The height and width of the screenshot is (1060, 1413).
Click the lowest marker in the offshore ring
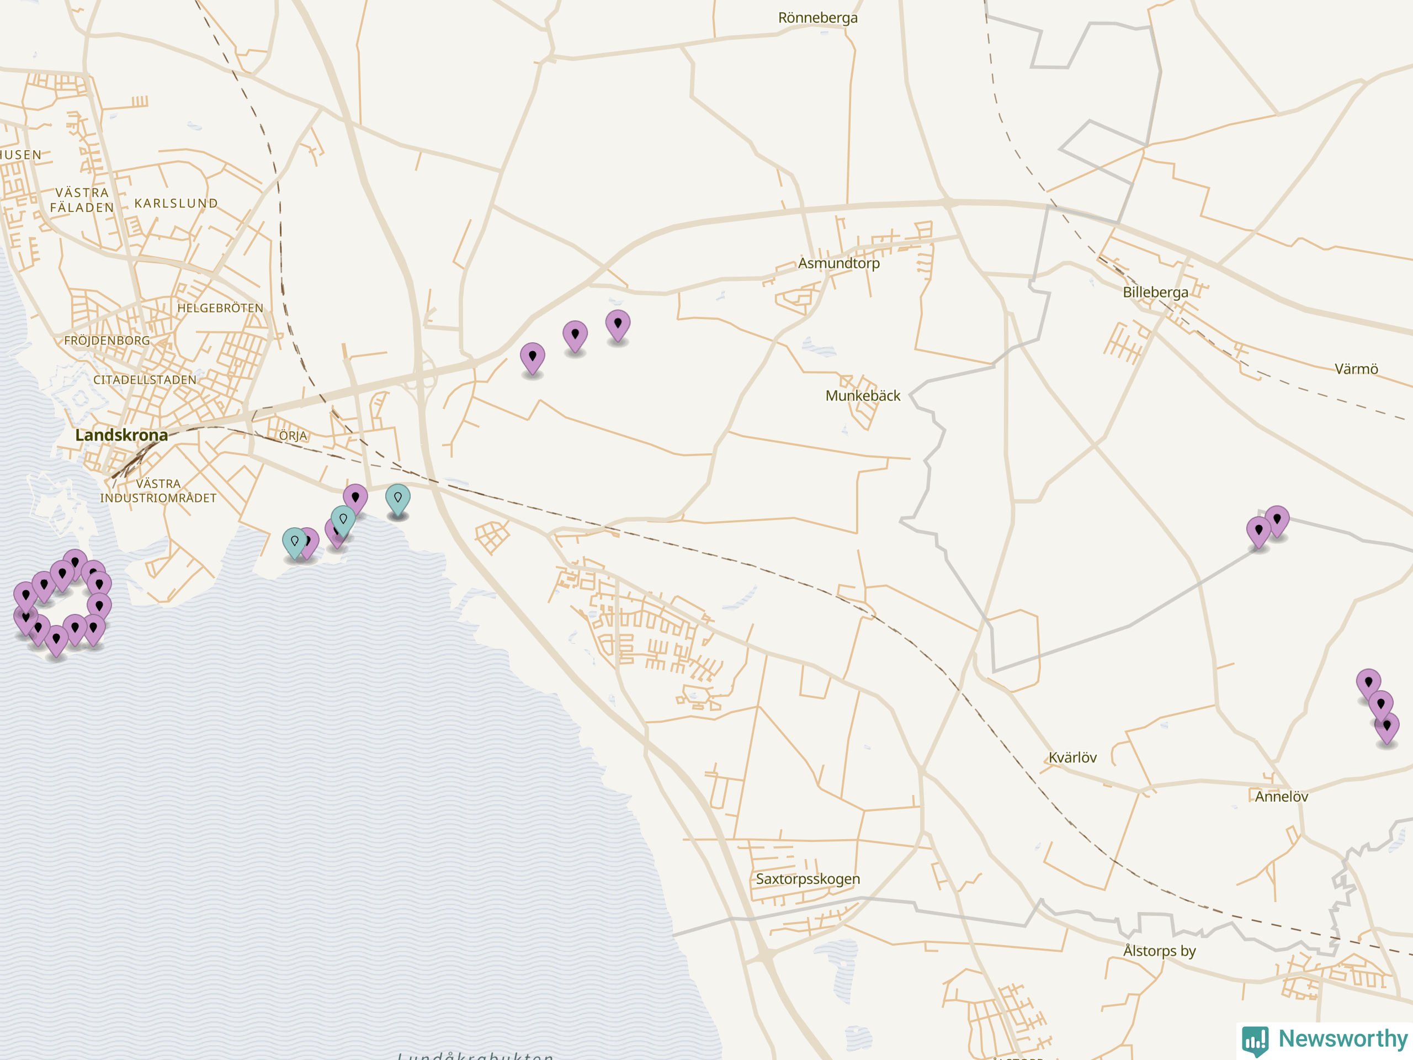coord(56,642)
